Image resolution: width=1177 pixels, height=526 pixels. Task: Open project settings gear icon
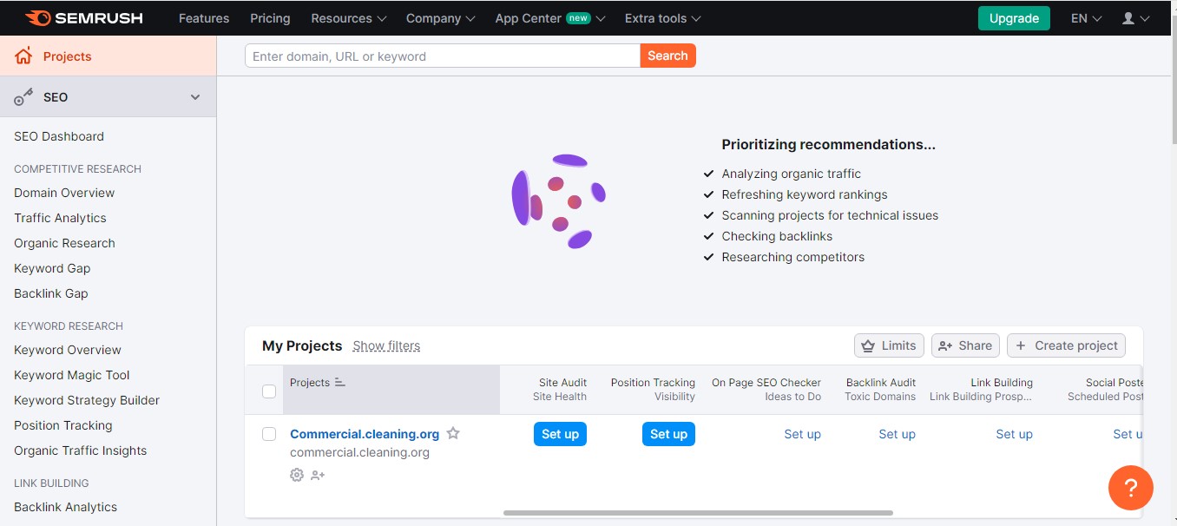pos(297,475)
